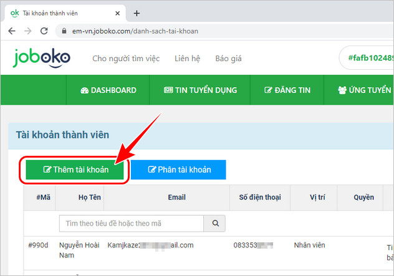This screenshot has height=276, width=394.
Task: Open the DASHBOARD menu
Action: [x=108, y=90]
